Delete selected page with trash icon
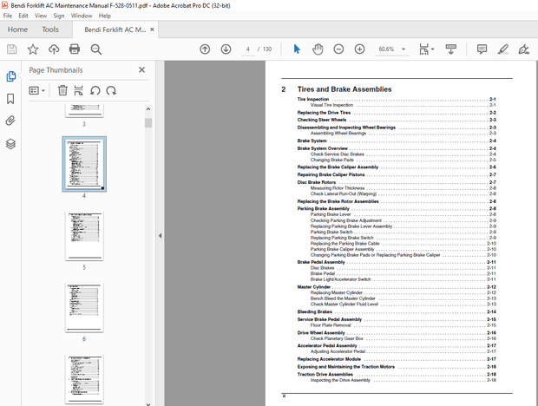This screenshot has height=406, width=538. [x=62, y=89]
